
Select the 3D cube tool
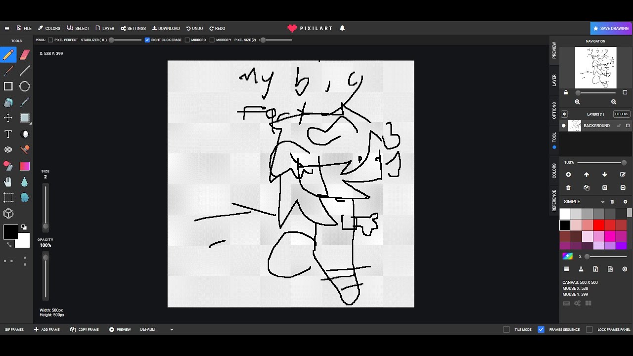[8, 214]
